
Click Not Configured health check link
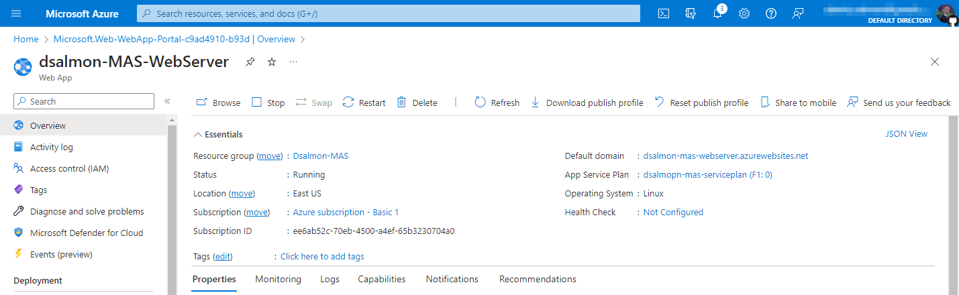[x=673, y=212]
